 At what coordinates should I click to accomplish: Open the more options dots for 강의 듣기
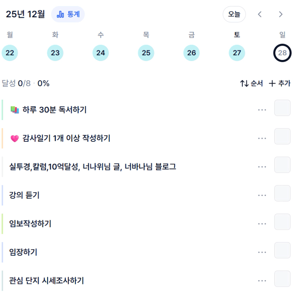[x=262, y=195]
